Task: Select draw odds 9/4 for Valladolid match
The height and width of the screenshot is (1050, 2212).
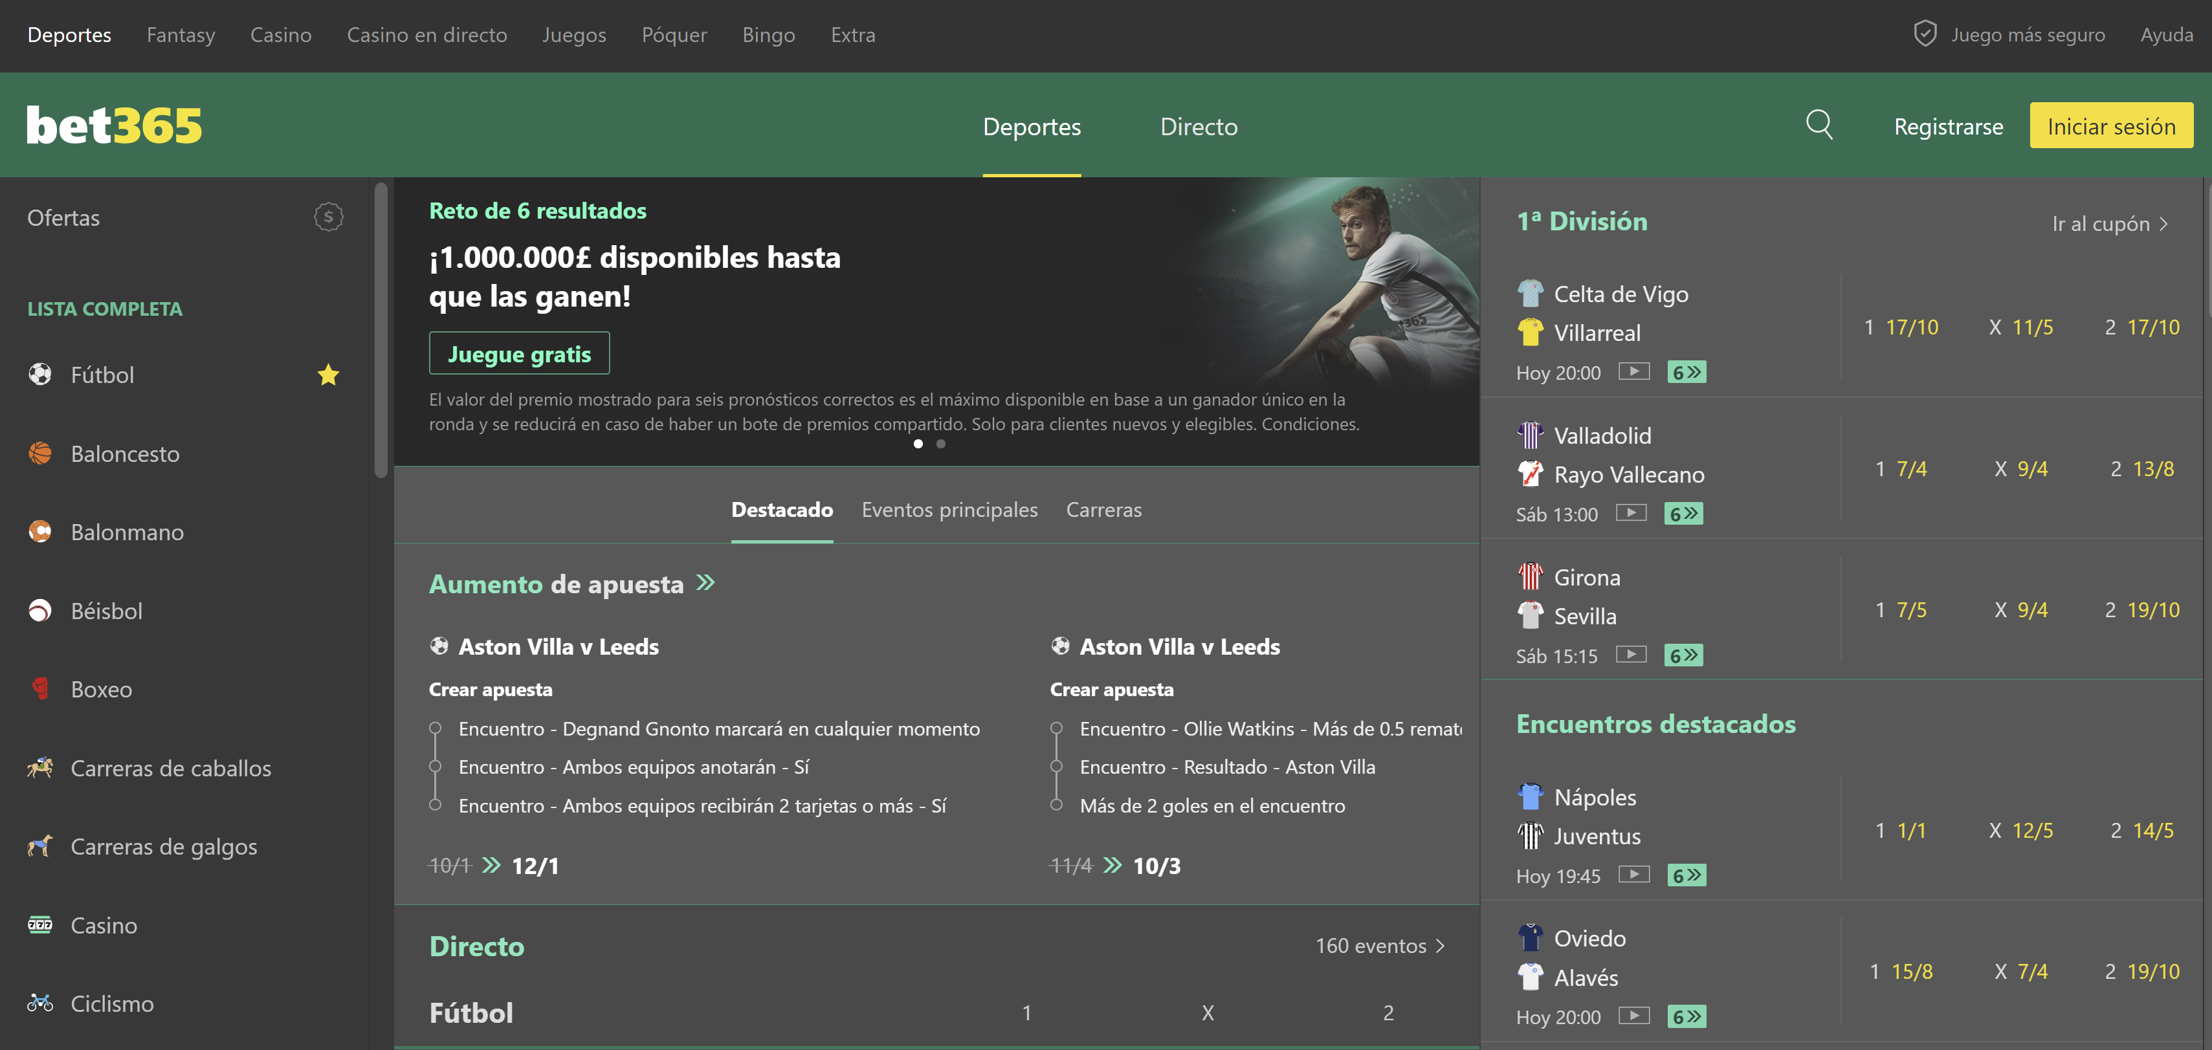Action: click(2020, 469)
